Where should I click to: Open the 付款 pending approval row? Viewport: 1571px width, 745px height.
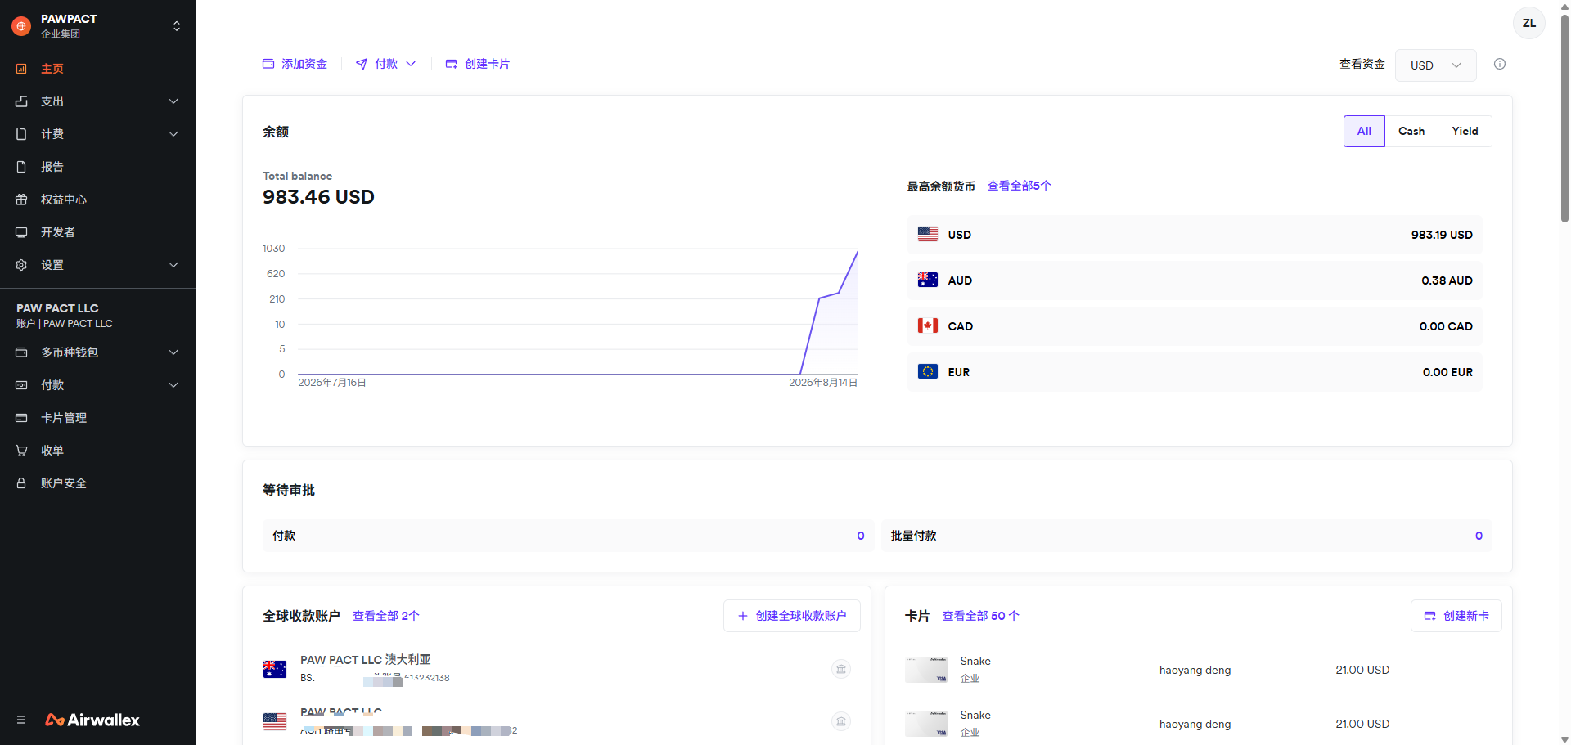click(x=569, y=536)
